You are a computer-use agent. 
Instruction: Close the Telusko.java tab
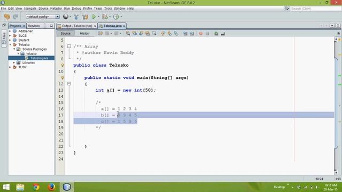[x=124, y=26]
